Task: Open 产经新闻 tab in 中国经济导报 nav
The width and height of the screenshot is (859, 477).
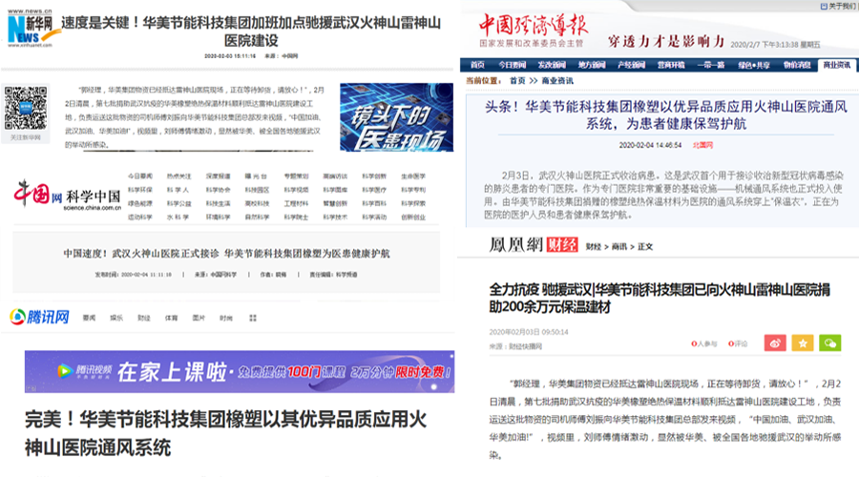Action: coord(631,65)
